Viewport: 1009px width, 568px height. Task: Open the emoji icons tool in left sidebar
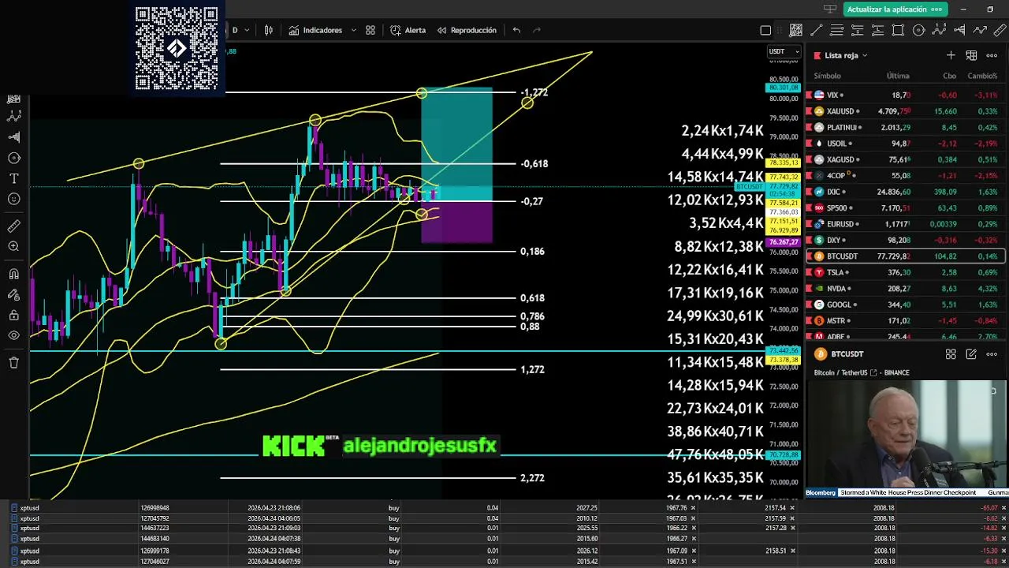13,199
